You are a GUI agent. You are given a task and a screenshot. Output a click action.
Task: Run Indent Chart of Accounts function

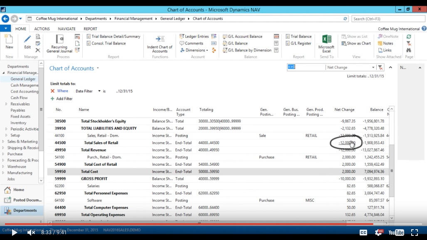[160, 44]
